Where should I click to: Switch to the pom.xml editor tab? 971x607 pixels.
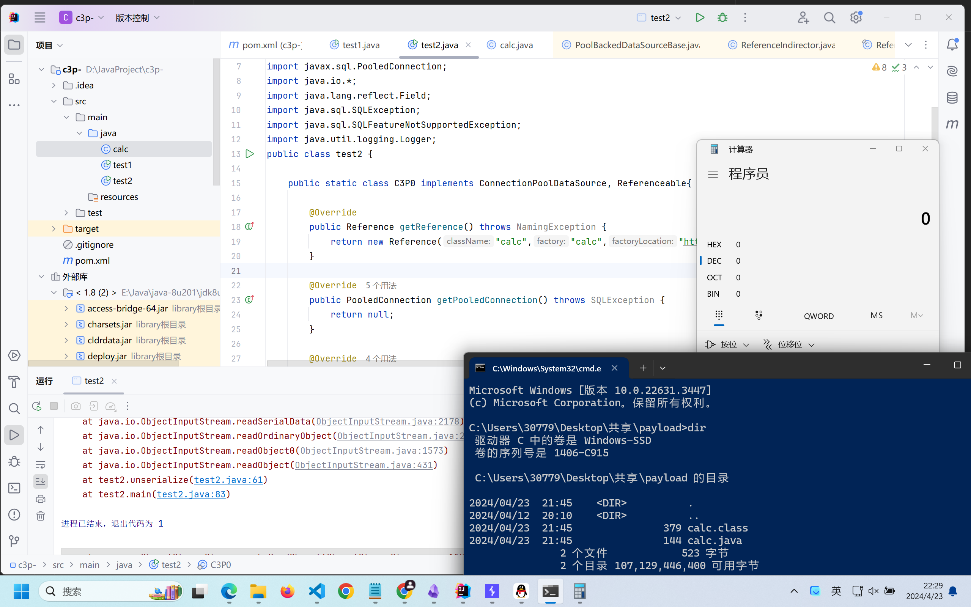pyautogui.click(x=265, y=45)
